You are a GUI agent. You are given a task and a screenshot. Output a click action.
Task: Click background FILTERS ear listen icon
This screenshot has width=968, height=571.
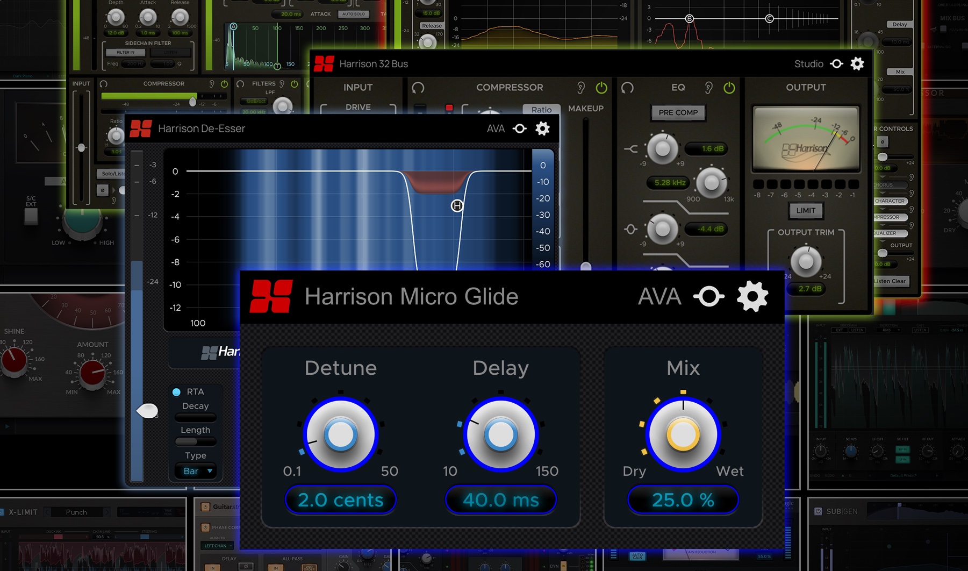[x=282, y=84]
